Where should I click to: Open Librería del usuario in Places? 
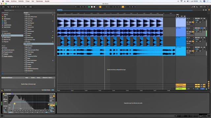pos(9,50)
